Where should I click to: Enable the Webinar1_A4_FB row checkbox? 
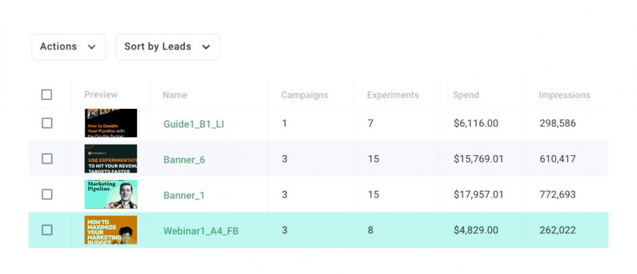coord(46,230)
